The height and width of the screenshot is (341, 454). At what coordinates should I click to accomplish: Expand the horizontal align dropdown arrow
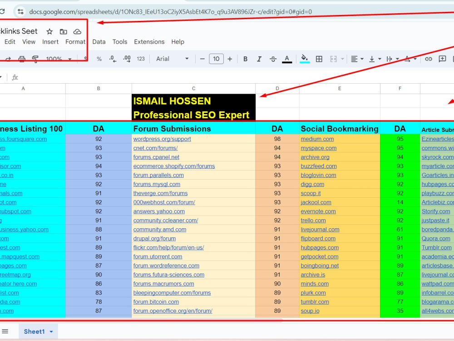362,59
